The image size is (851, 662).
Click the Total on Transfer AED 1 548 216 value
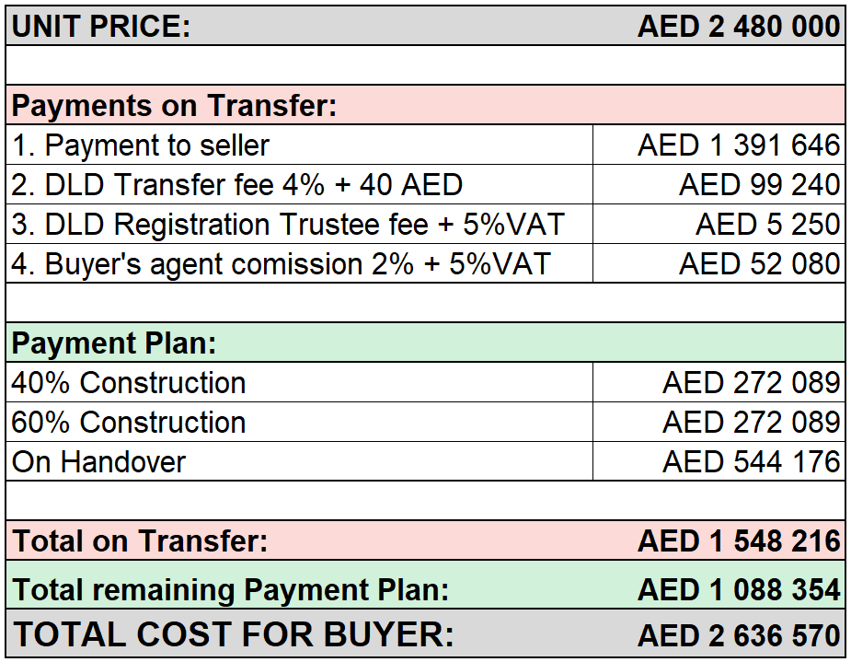739,540
